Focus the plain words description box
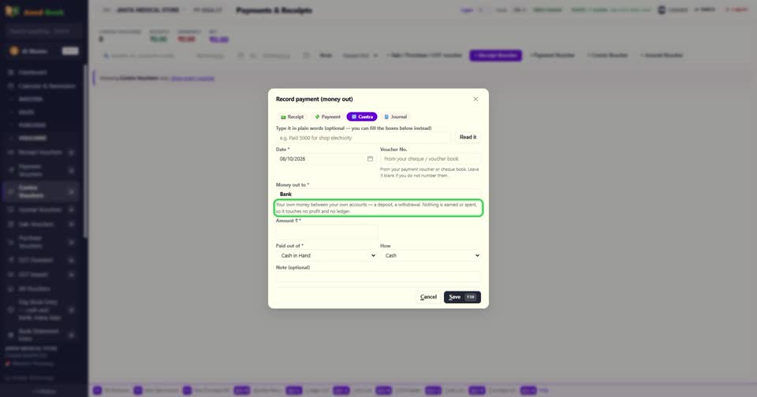This screenshot has height=397, width=757. click(x=363, y=138)
